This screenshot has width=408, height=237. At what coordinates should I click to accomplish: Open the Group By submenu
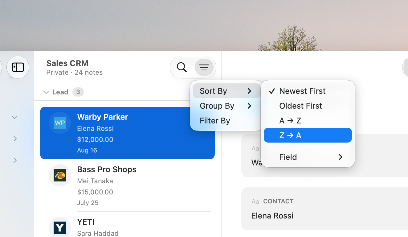[226, 106]
